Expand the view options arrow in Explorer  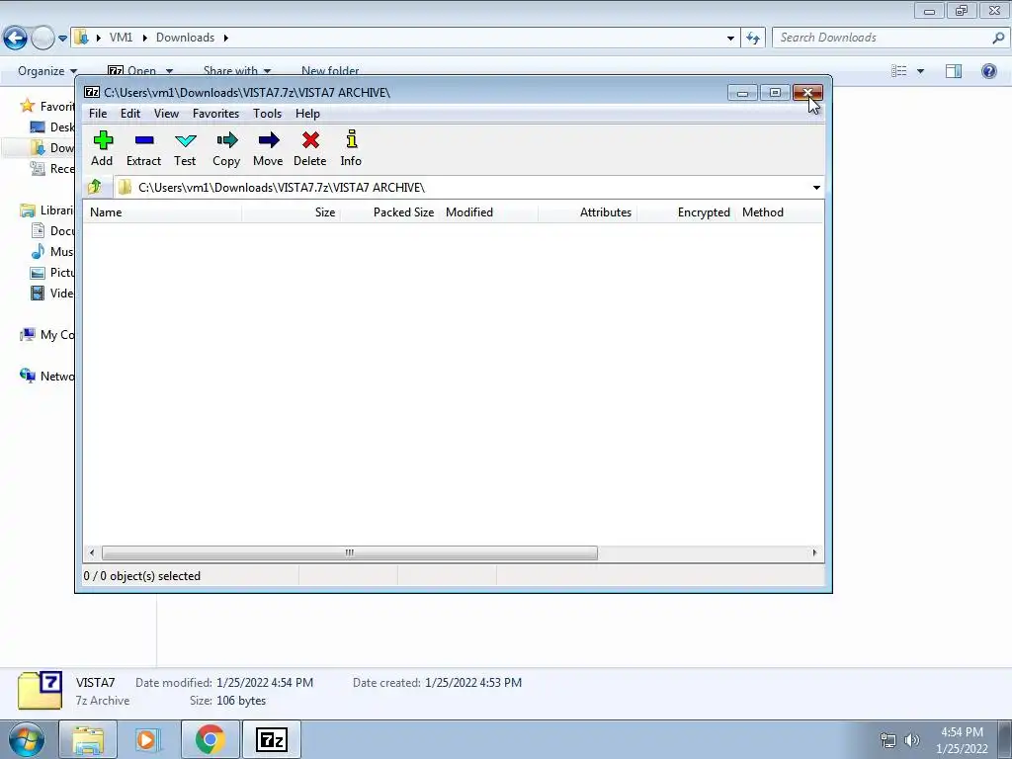[x=920, y=71]
